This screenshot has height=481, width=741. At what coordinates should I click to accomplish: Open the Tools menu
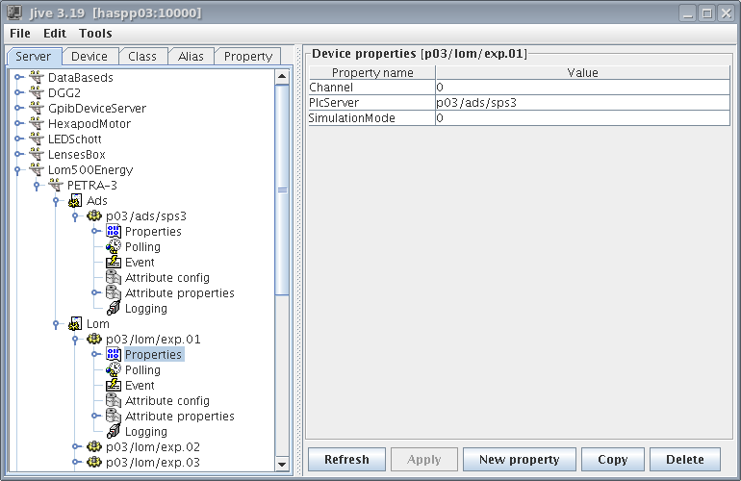[x=95, y=33]
